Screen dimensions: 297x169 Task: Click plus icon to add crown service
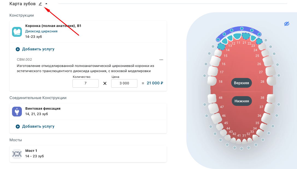click(x=18, y=49)
